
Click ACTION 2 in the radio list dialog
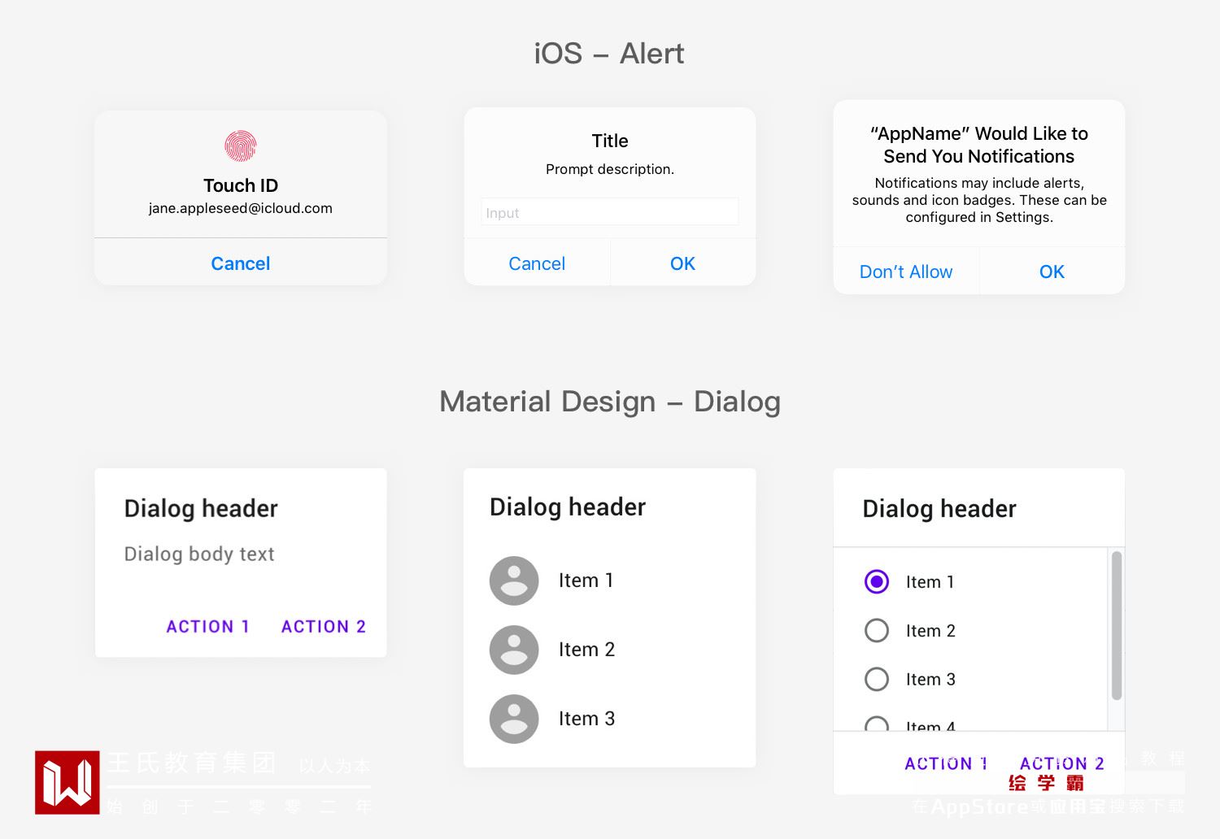coord(1062,763)
